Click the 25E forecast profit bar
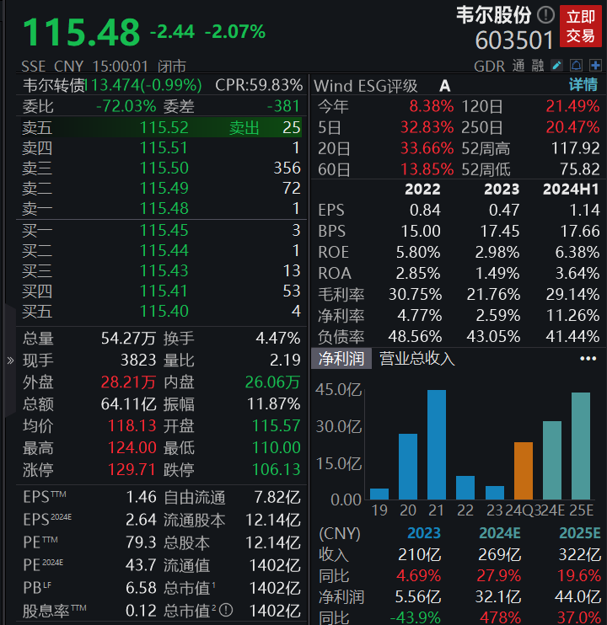The height and width of the screenshot is (625, 607). [x=581, y=446]
